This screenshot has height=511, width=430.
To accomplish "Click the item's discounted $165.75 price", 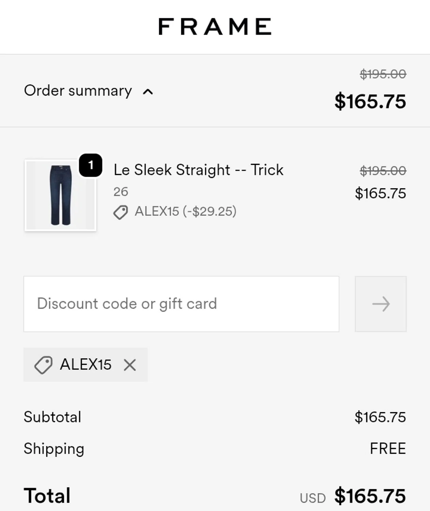I will tap(380, 193).
